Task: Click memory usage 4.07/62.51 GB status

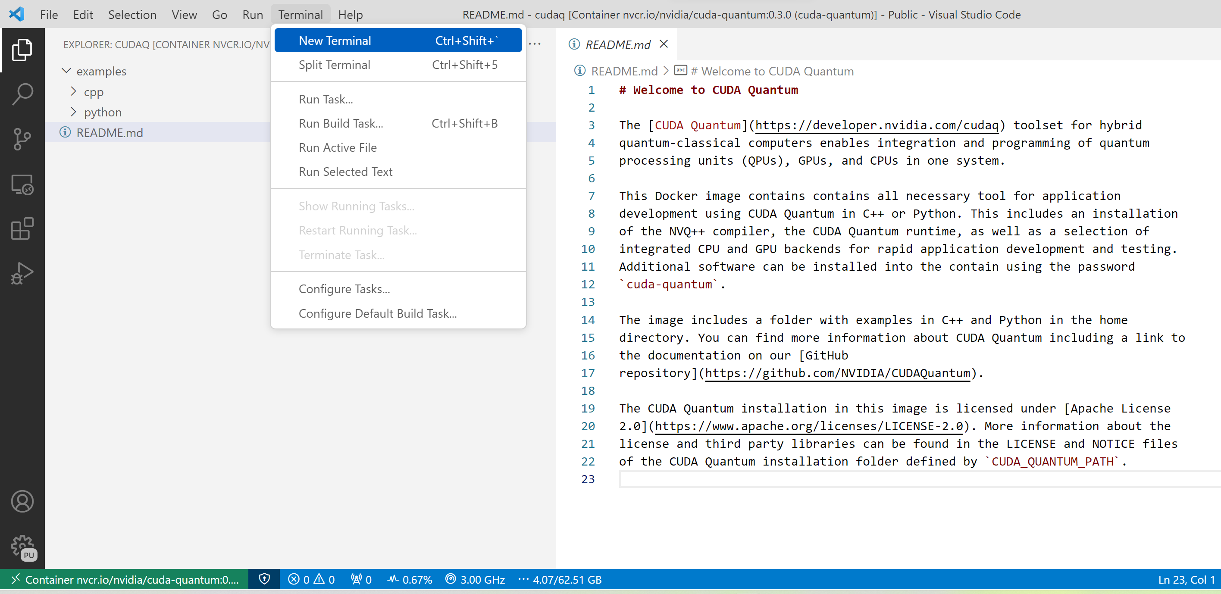Action: [x=560, y=579]
